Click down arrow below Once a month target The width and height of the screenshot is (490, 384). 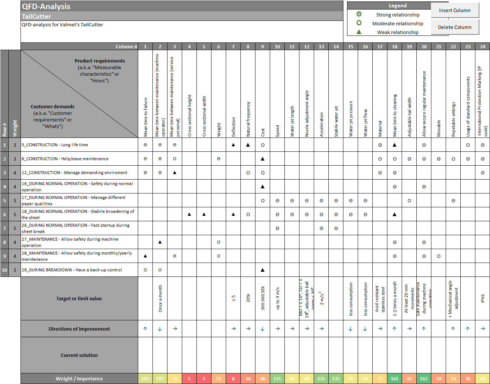tap(160, 329)
